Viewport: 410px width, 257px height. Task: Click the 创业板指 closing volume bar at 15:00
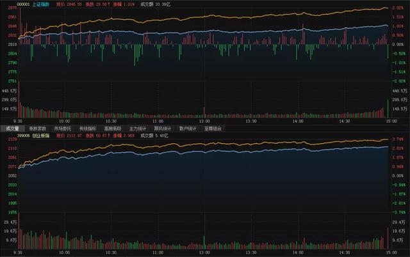click(x=388, y=238)
